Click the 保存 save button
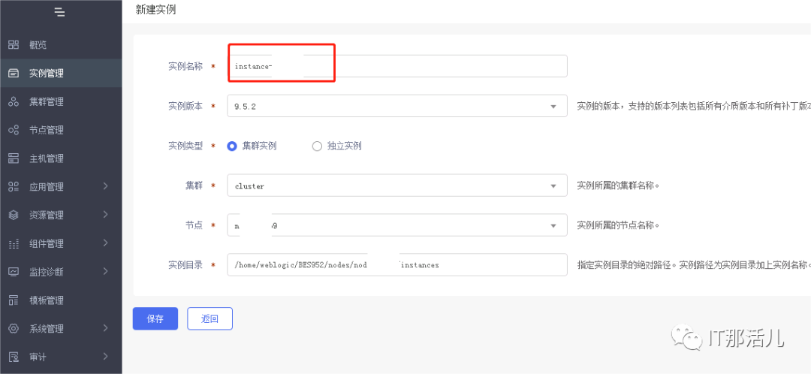The width and height of the screenshot is (811, 374). pos(155,318)
